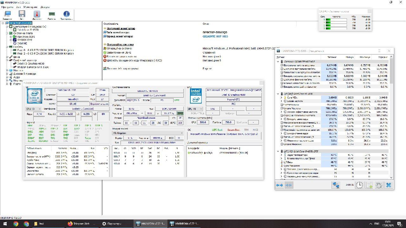The image size is (406, 228).
Task: Open the Summary toolbar button with monitor icon
Action: 7,15
